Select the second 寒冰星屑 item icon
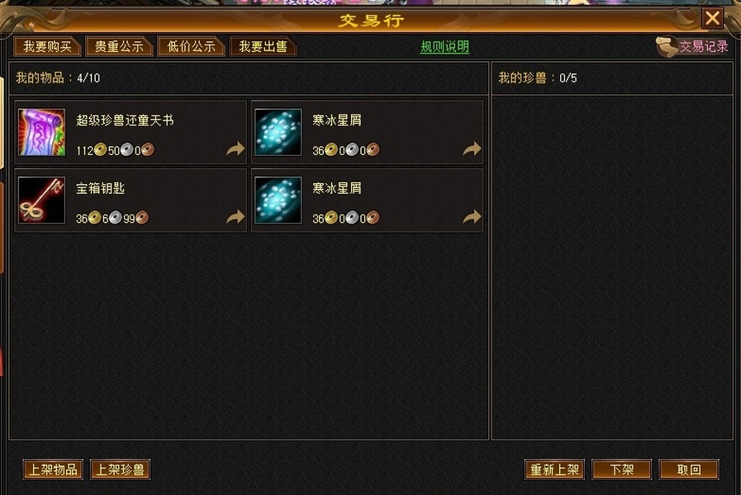 coord(278,200)
